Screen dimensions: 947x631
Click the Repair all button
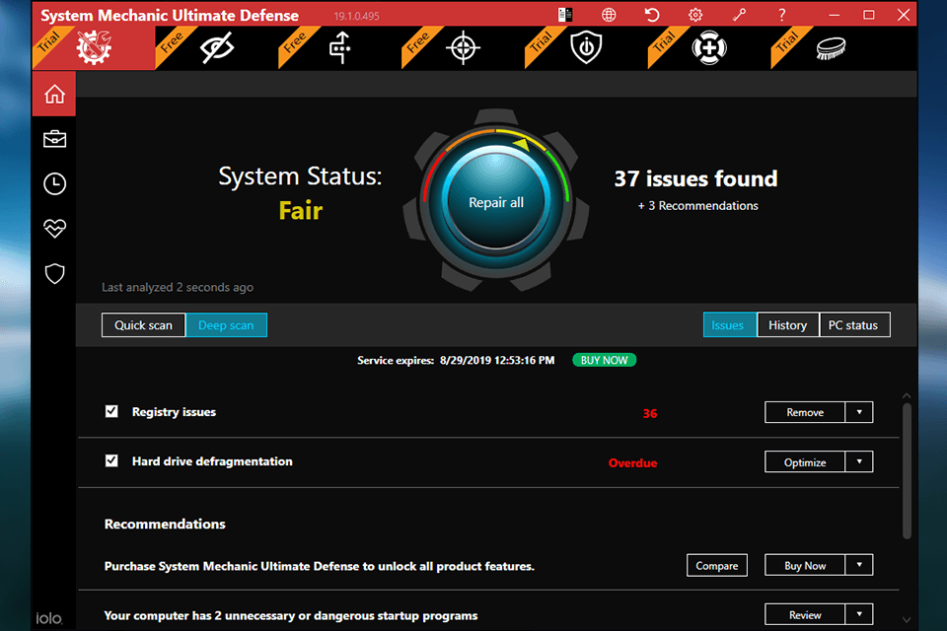496,202
